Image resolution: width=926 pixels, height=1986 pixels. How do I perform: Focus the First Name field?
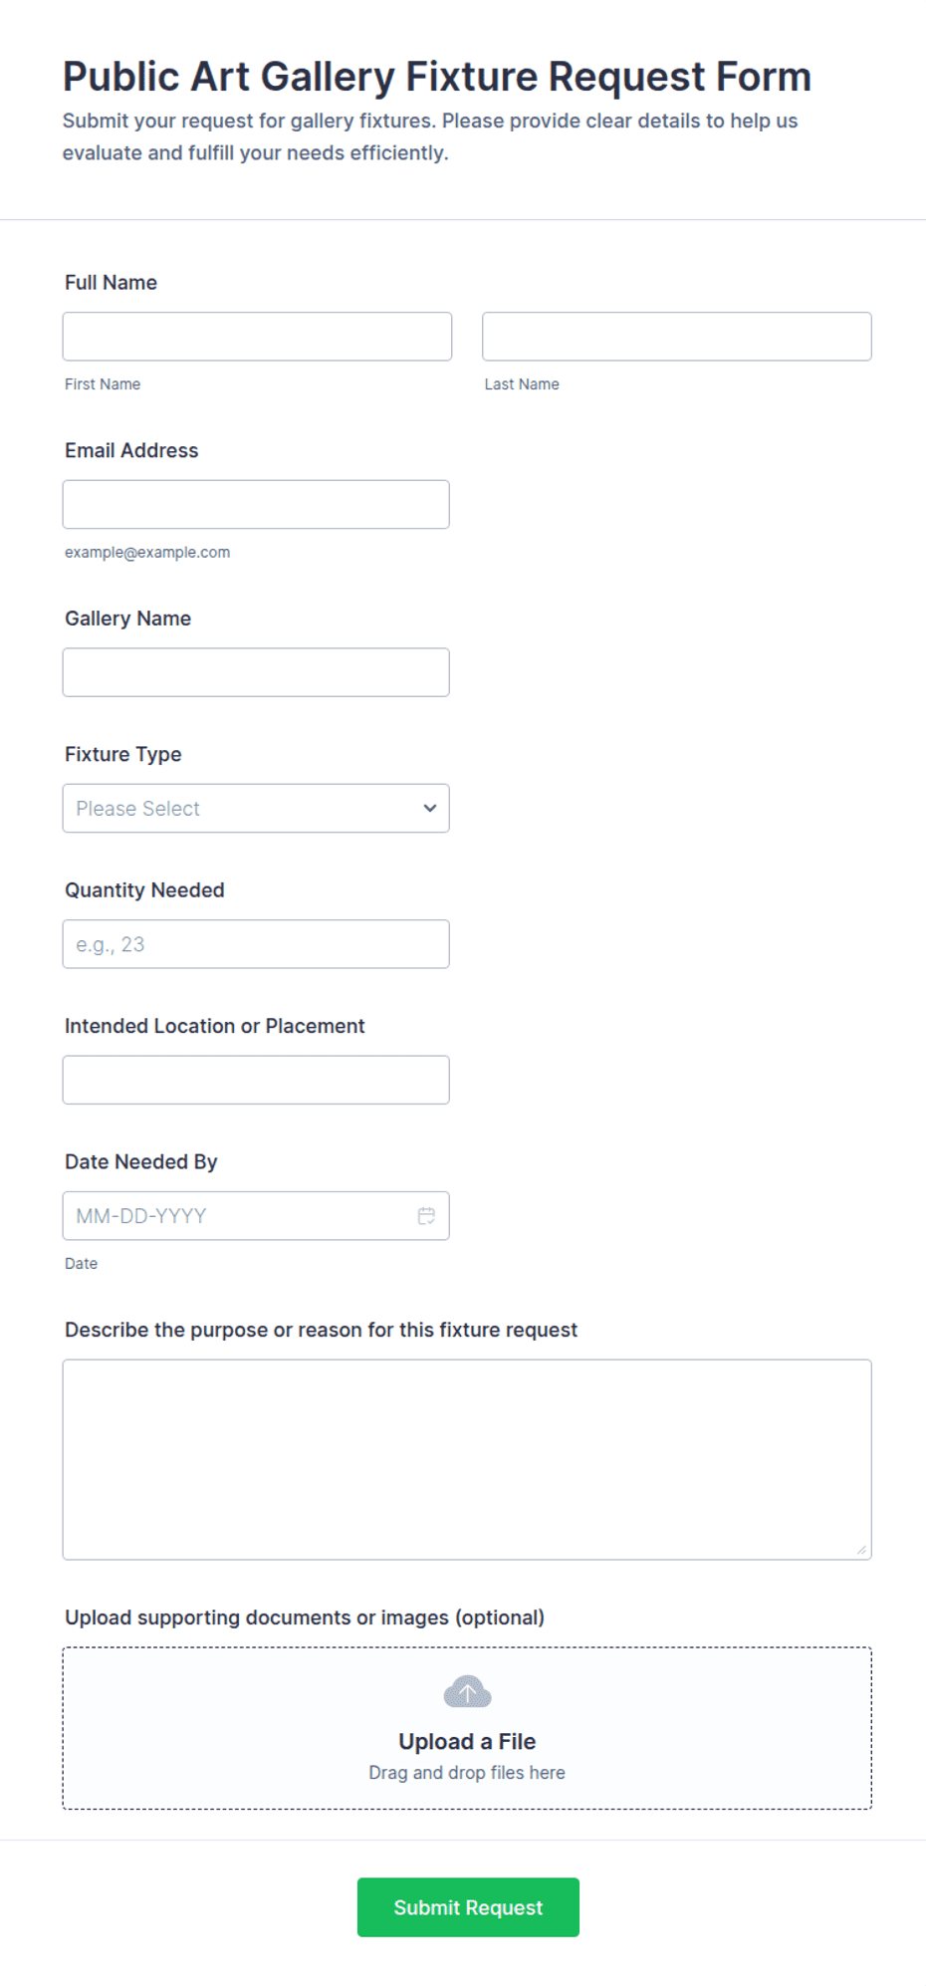257,337
